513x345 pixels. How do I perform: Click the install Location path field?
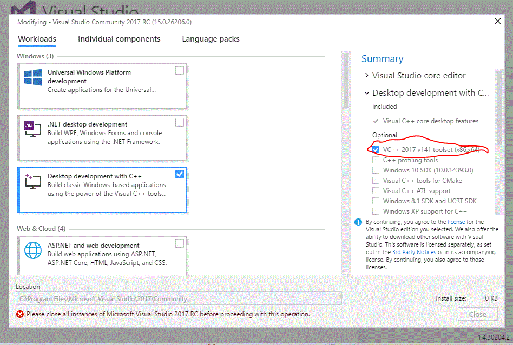[x=179, y=298]
